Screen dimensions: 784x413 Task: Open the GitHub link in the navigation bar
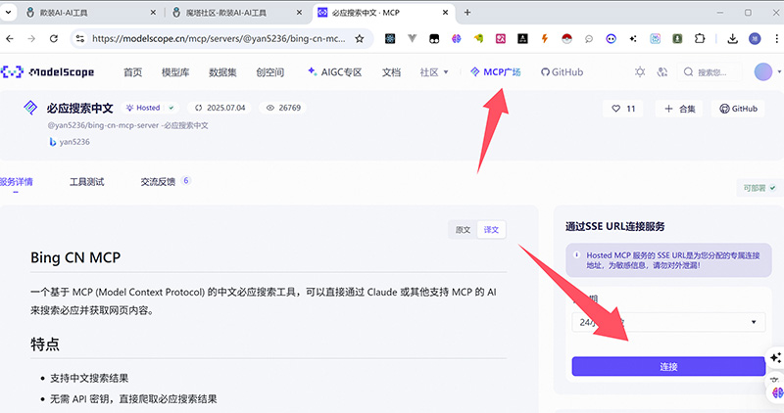(x=562, y=72)
